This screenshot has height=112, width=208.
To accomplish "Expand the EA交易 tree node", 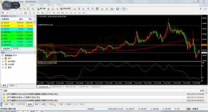I will (x=3, y=65).
